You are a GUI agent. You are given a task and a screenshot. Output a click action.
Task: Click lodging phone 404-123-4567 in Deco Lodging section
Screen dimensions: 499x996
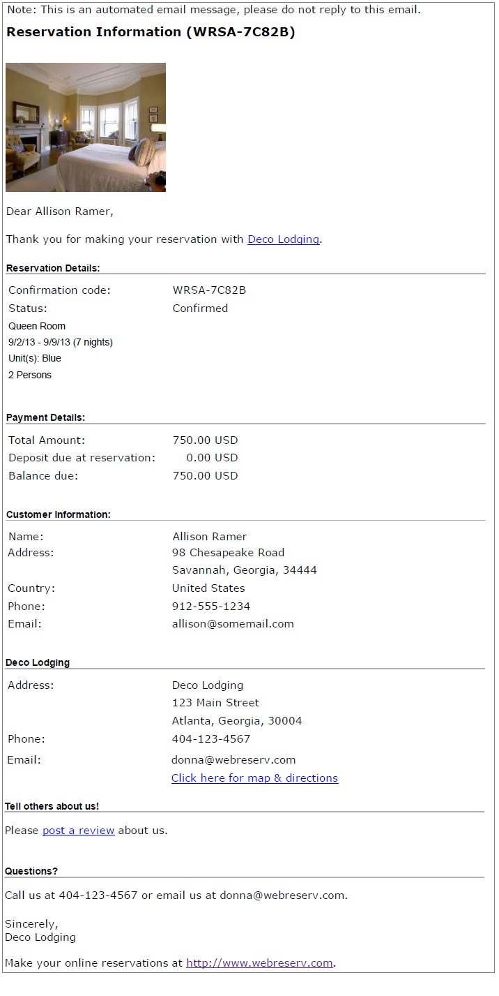pyautogui.click(x=210, y=739)
